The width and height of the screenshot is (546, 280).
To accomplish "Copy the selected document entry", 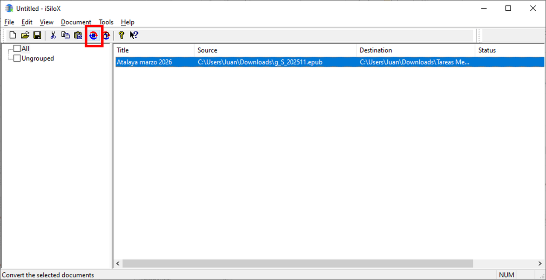I will pos(65,35).
